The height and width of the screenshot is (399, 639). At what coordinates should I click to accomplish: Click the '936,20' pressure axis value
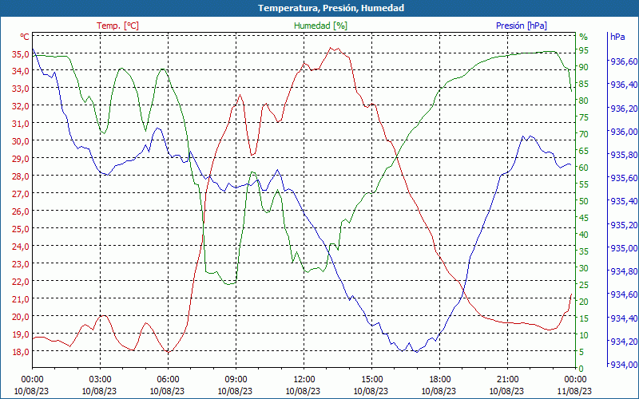point(623,109)
